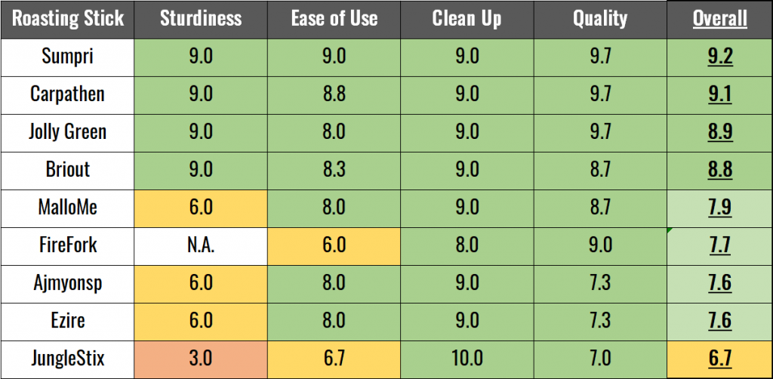
Task: Click Carpathen's overall score 9.1
Action: pos(719,95)
